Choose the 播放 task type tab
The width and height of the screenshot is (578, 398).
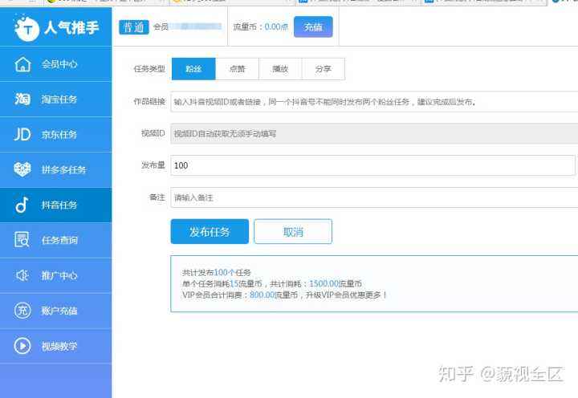point(280,69)
